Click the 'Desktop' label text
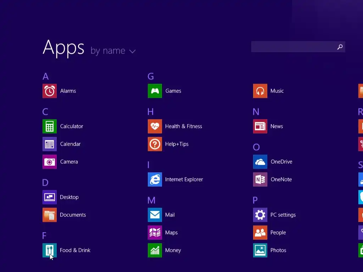The height and width of the screenshot is (272, 363). pos(69,197)
